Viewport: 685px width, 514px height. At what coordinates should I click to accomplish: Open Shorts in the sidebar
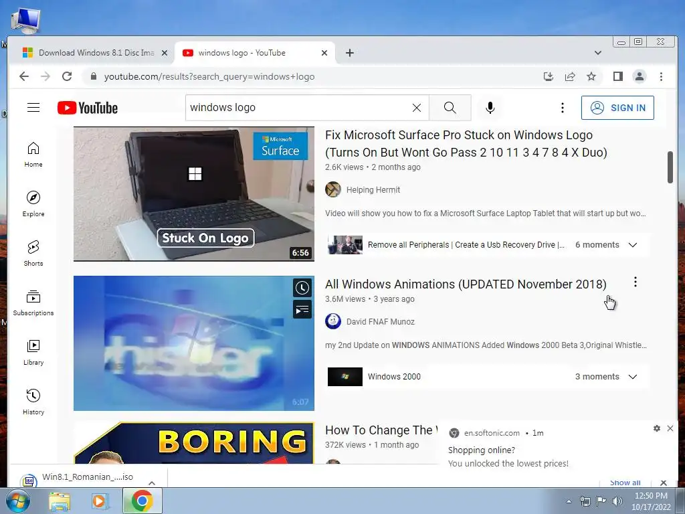click(33, 254)
